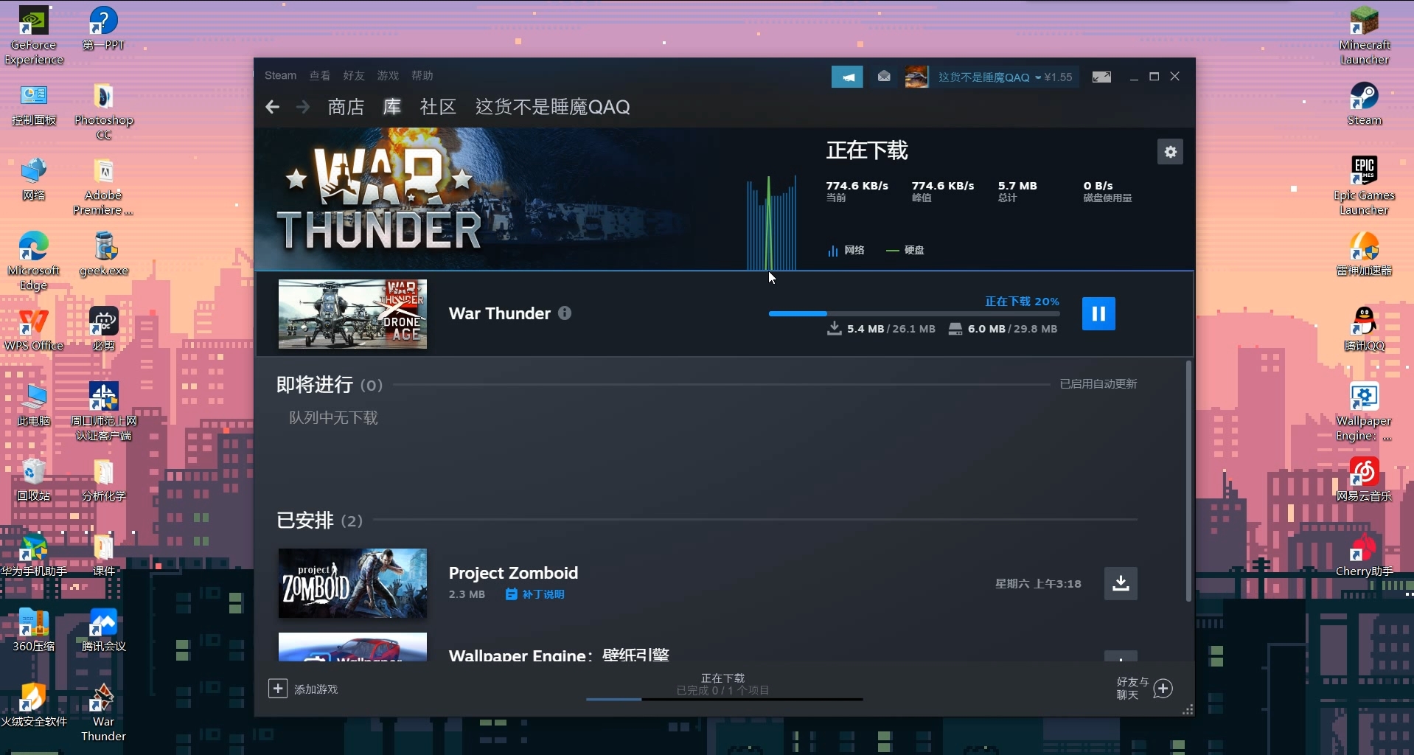Screen dimensions: 1414x755
Task: Select the 此电脑 desktop icon
Action: 34,405
